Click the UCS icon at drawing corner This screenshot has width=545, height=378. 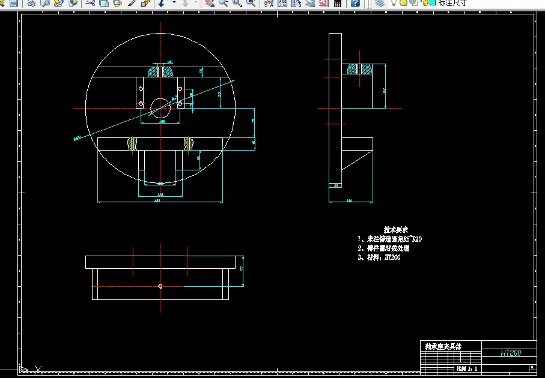31,370
